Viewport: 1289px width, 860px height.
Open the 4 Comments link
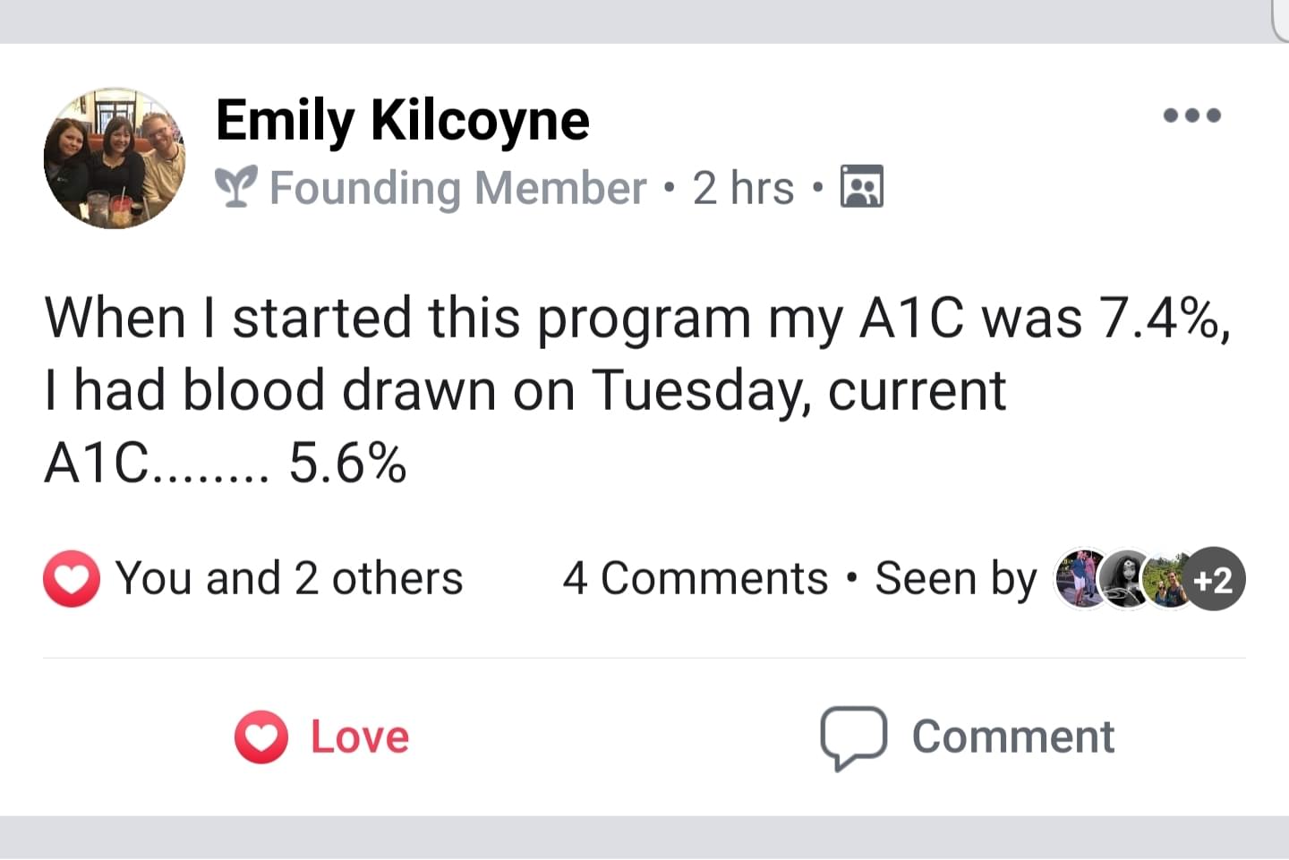pos(696,579)
